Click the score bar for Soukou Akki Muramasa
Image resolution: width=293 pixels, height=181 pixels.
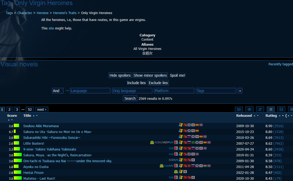pyautogui.click(x=16, y=126)
